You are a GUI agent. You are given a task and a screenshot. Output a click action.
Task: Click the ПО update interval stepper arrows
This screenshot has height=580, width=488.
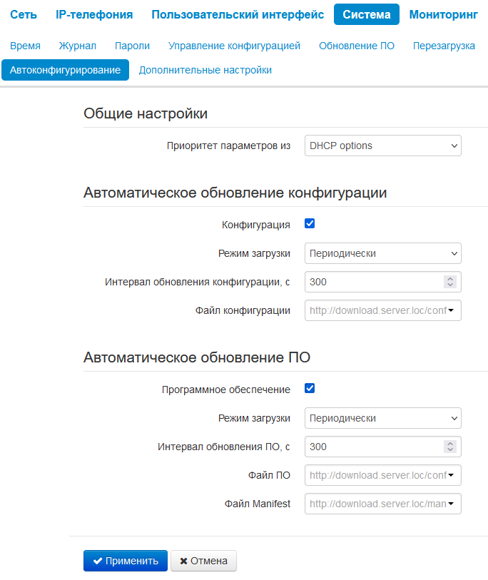tap(449, 447)
